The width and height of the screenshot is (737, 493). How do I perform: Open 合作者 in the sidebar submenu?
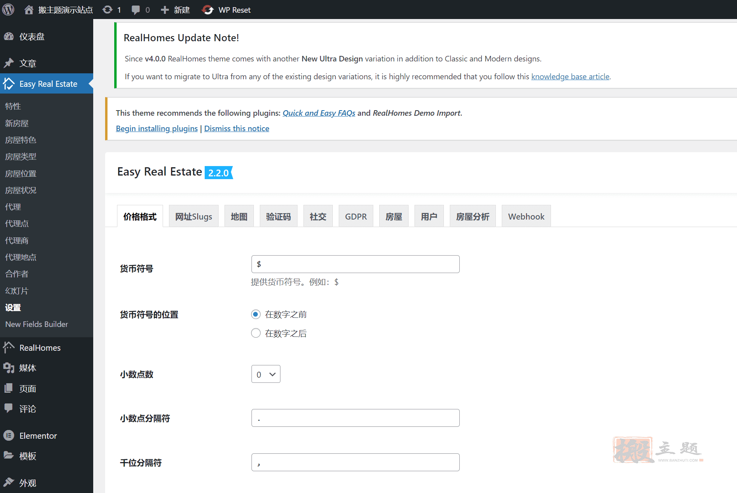(17, 274)
